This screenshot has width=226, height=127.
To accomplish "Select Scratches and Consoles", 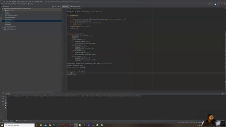I will pyautogui.click(x=11, y=30).
